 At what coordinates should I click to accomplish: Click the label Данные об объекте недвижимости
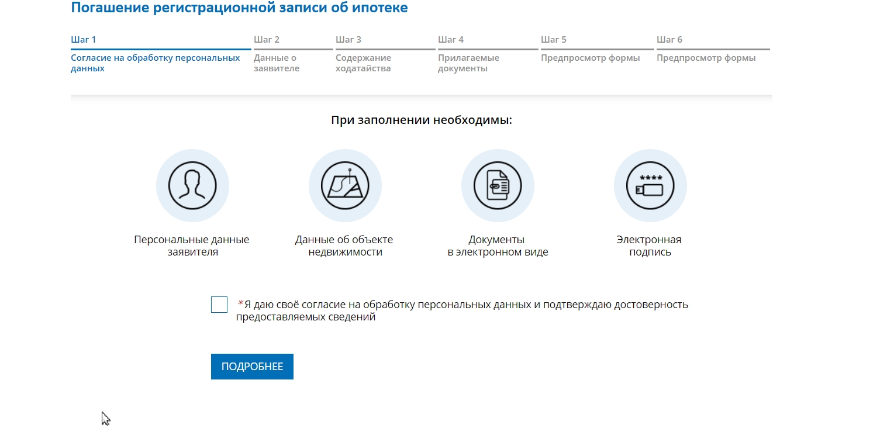coord(344,246)
